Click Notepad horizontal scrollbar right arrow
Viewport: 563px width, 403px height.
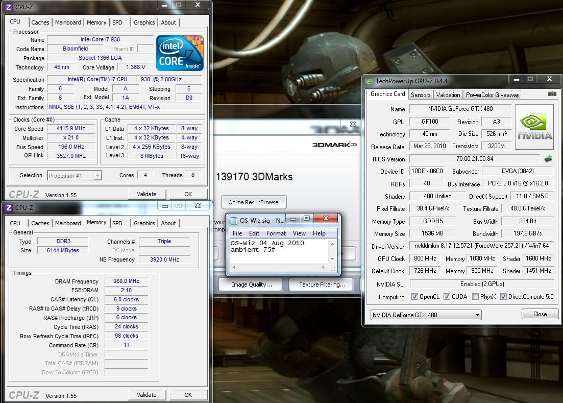pos(324,267)
